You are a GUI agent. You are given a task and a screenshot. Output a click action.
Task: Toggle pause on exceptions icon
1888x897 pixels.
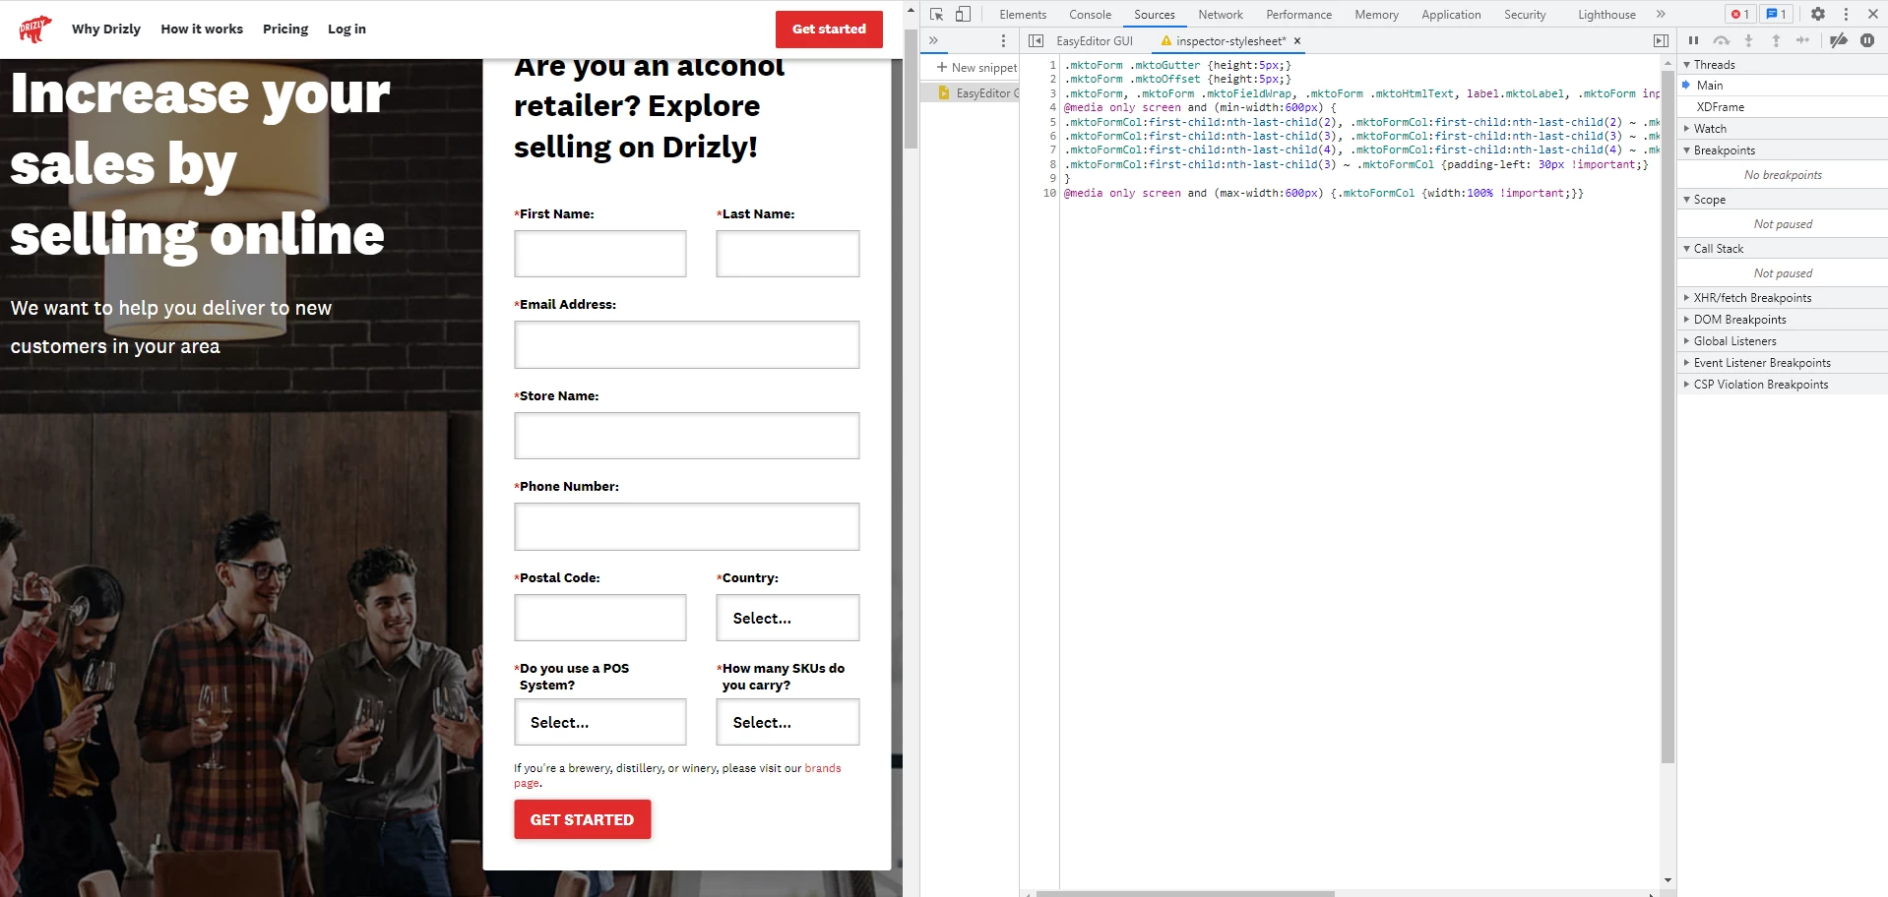[1866, 40]
